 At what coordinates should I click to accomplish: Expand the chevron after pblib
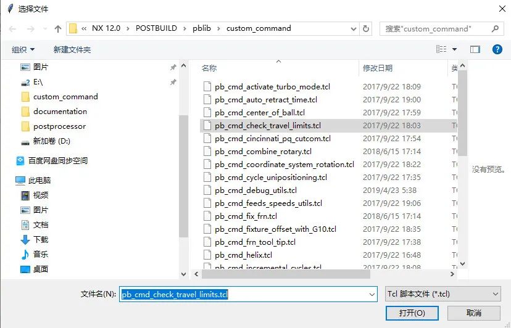point(219,28)
